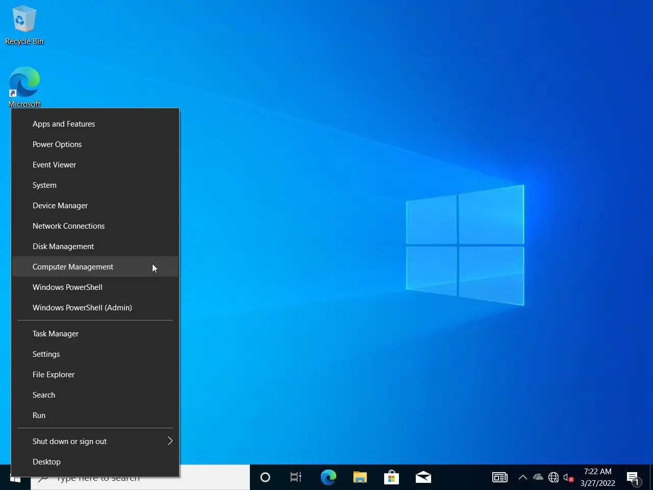Click the Start button on the taskbar
Image resolution: width=653 pixels, height=490 pixels.
[15, 478]
